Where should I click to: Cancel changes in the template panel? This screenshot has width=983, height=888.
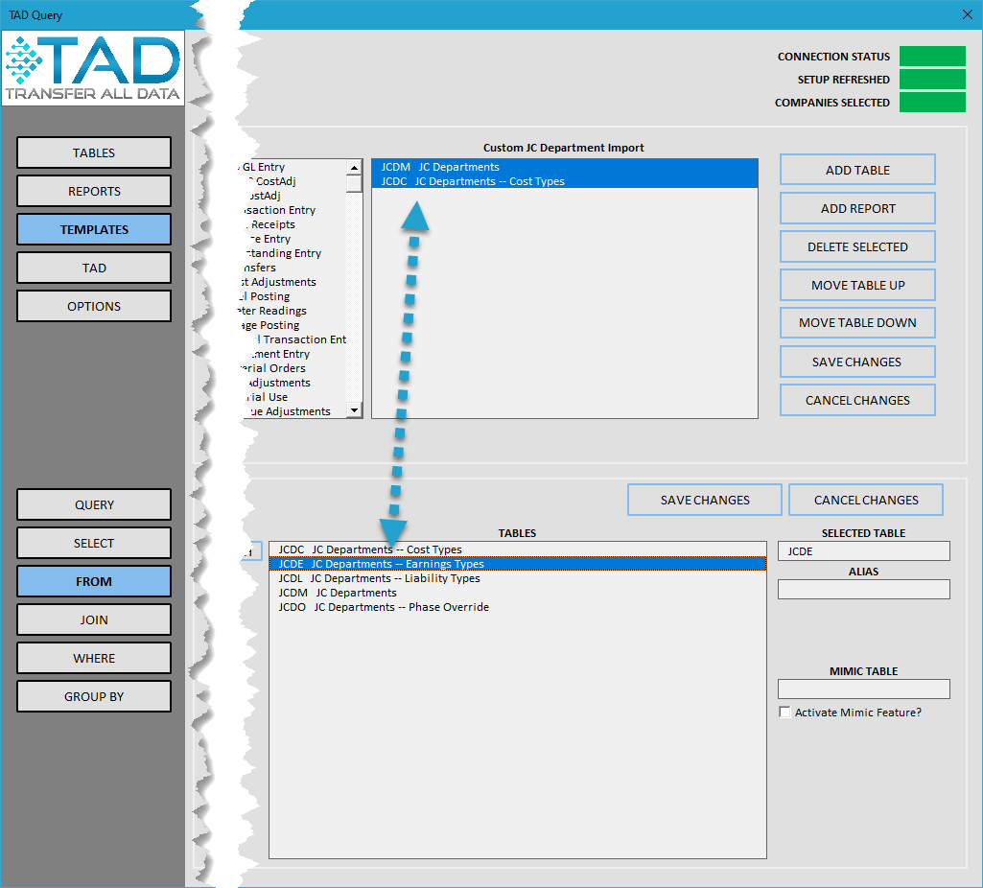click(857, 400)
